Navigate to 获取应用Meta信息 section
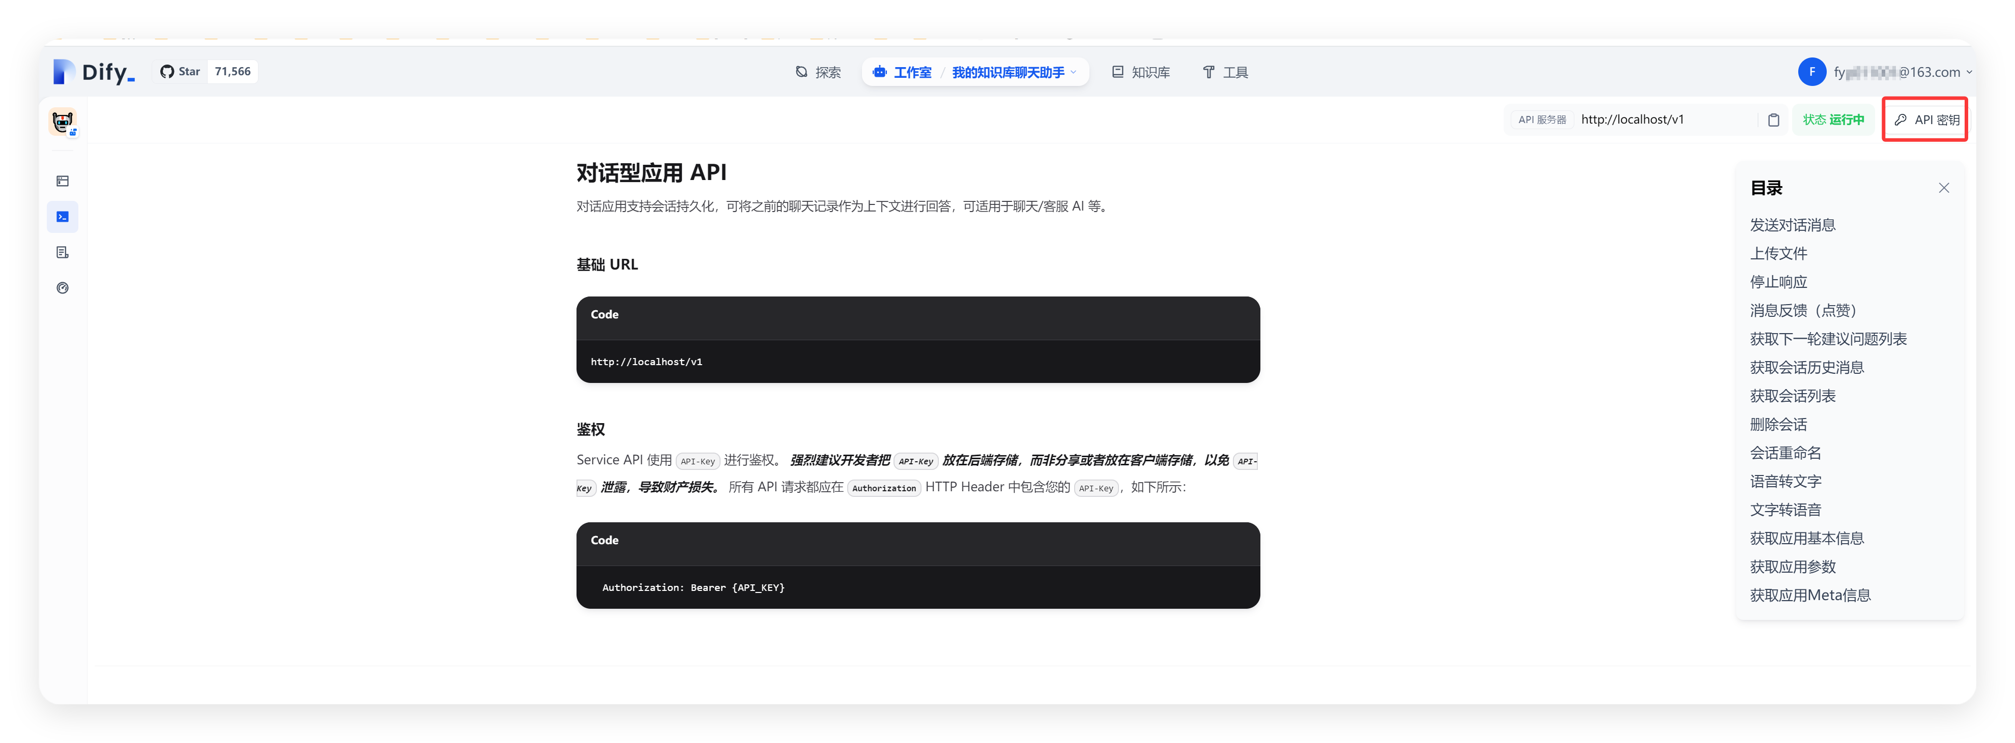This screenshot has width=2015, height=743. [x=1809, y=595]
